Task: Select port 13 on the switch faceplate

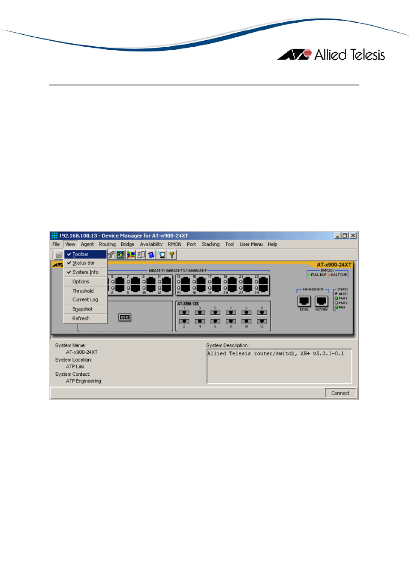Action: point(186,281)
